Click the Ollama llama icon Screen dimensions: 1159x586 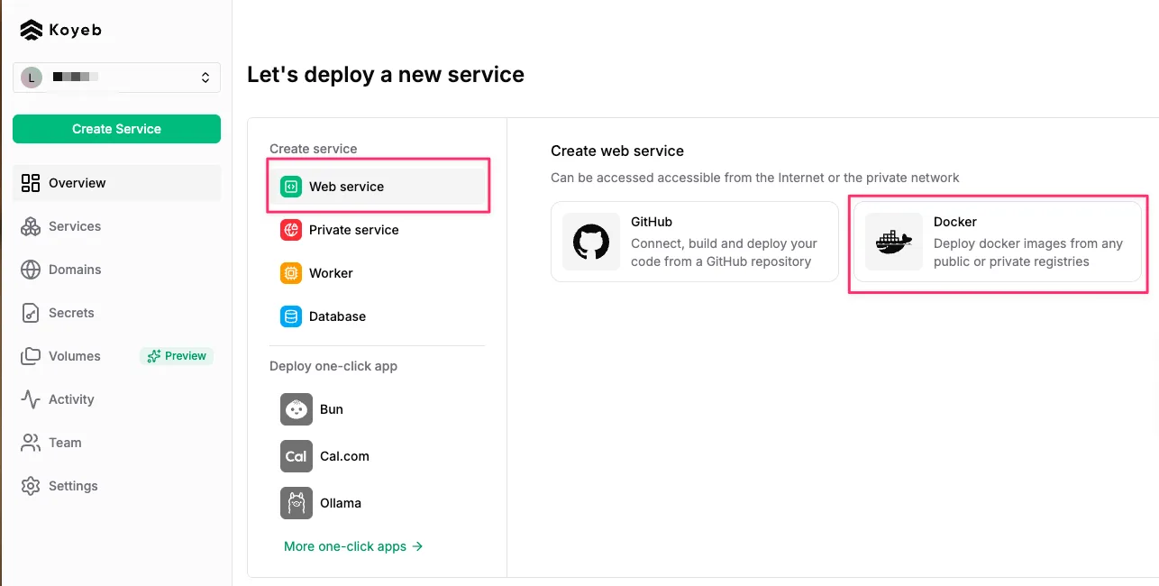pos(297,503)
